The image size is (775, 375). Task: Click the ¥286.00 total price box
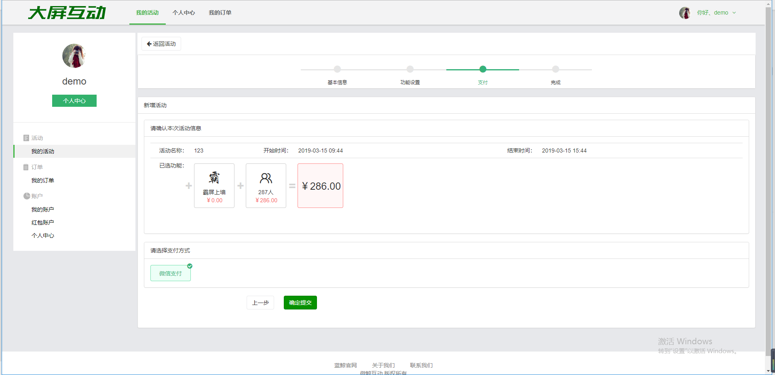coord(320,186)
